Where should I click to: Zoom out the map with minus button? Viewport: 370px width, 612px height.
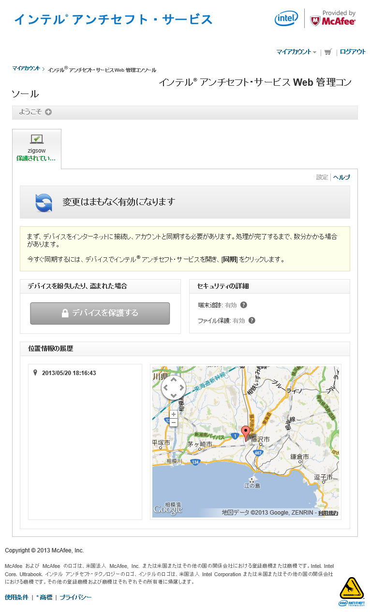(x=174, y=423)
